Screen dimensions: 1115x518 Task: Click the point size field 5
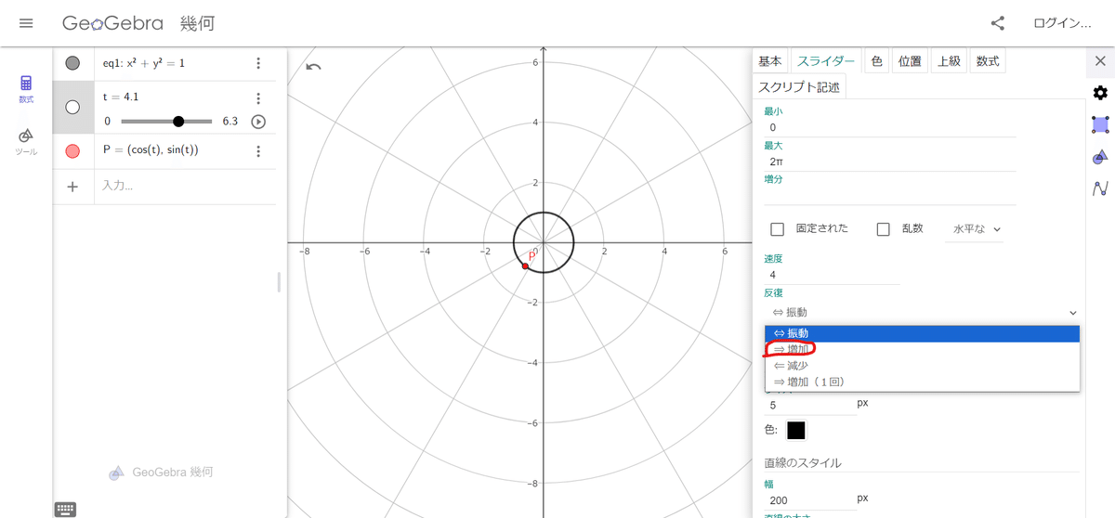point(810,406)
